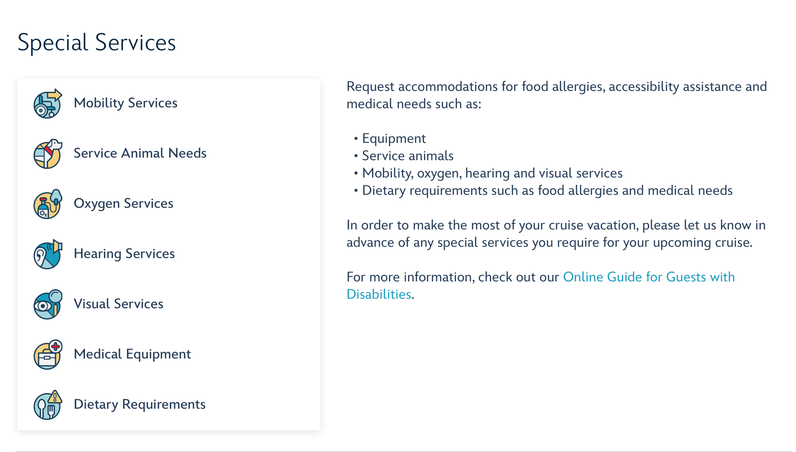Select the oxygen tank icon
796x452 pixels.
click(x=48, y=204)
